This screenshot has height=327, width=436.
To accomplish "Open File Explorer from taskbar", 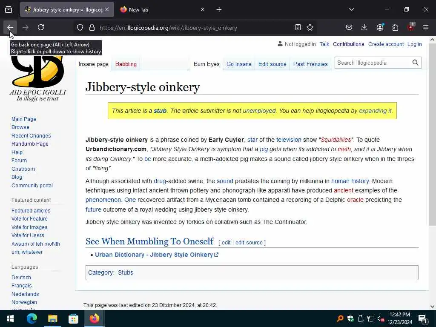I will [x=52, y=318].
